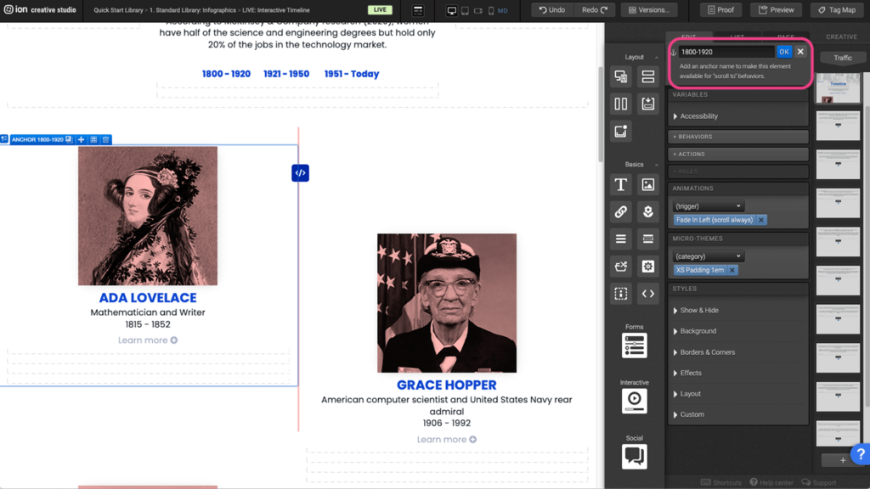870x489 pixels.
Task: Close the anchor name popup
Action: click(x=800, y=52)
